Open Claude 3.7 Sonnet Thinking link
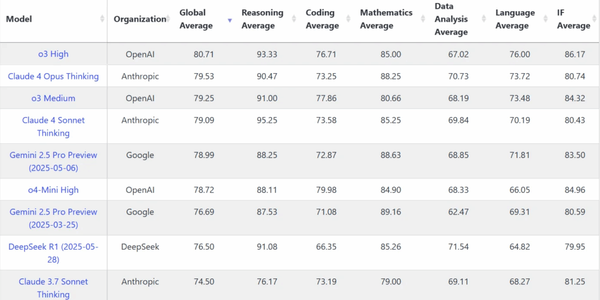Viewport: 600px width, 300px height. pos(53,288)
